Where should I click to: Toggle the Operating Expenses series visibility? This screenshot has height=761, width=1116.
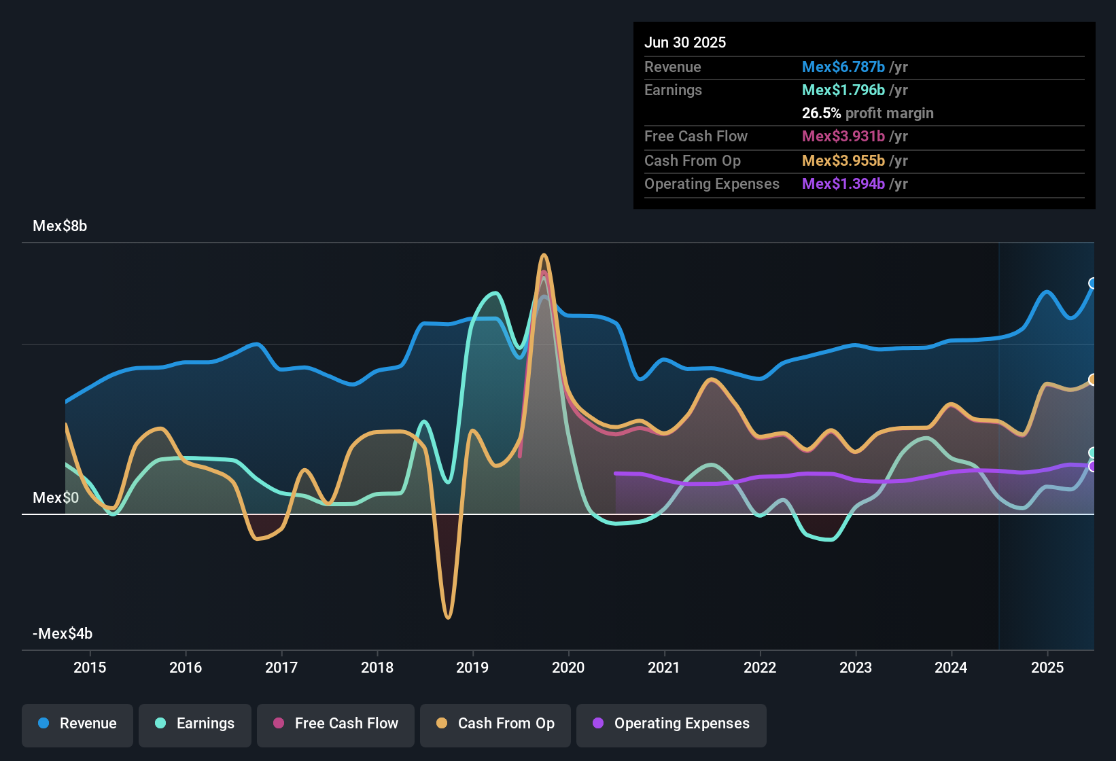click(x=671, y=724)
